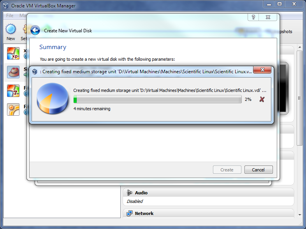306x229 pixels.
Task: Close the progress dialog with red X button
Action: [262, 70]
